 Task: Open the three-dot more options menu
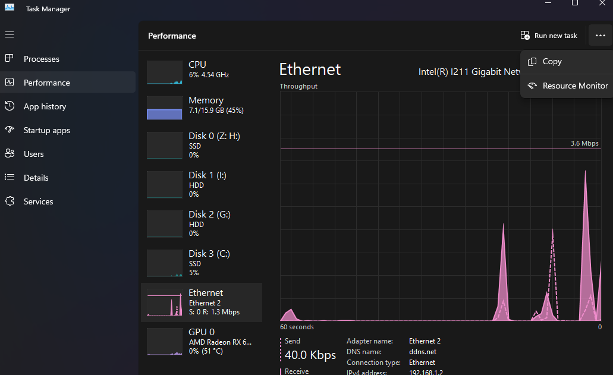click(600, 36)
